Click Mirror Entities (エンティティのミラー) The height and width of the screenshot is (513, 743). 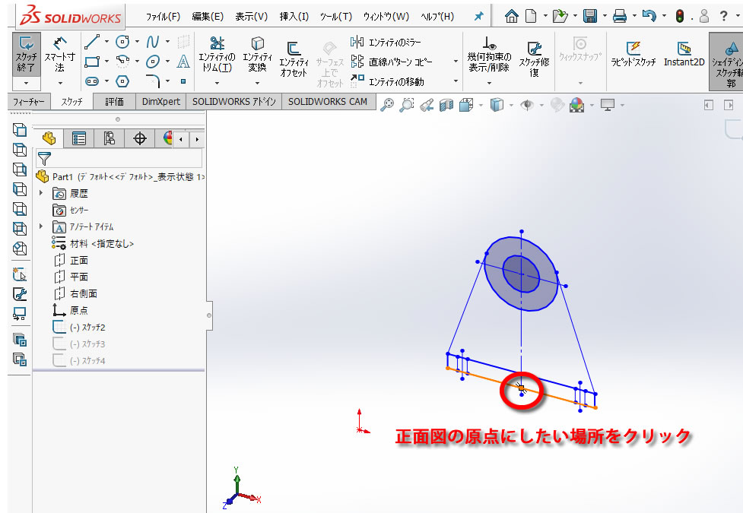(386, 42)
